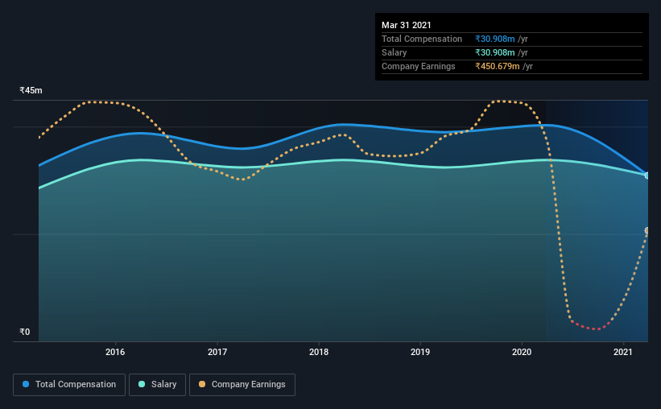Viewport: 661px width, 409px height.
Task: Select the 2018 x-axis label
Action: coord(319,352)
